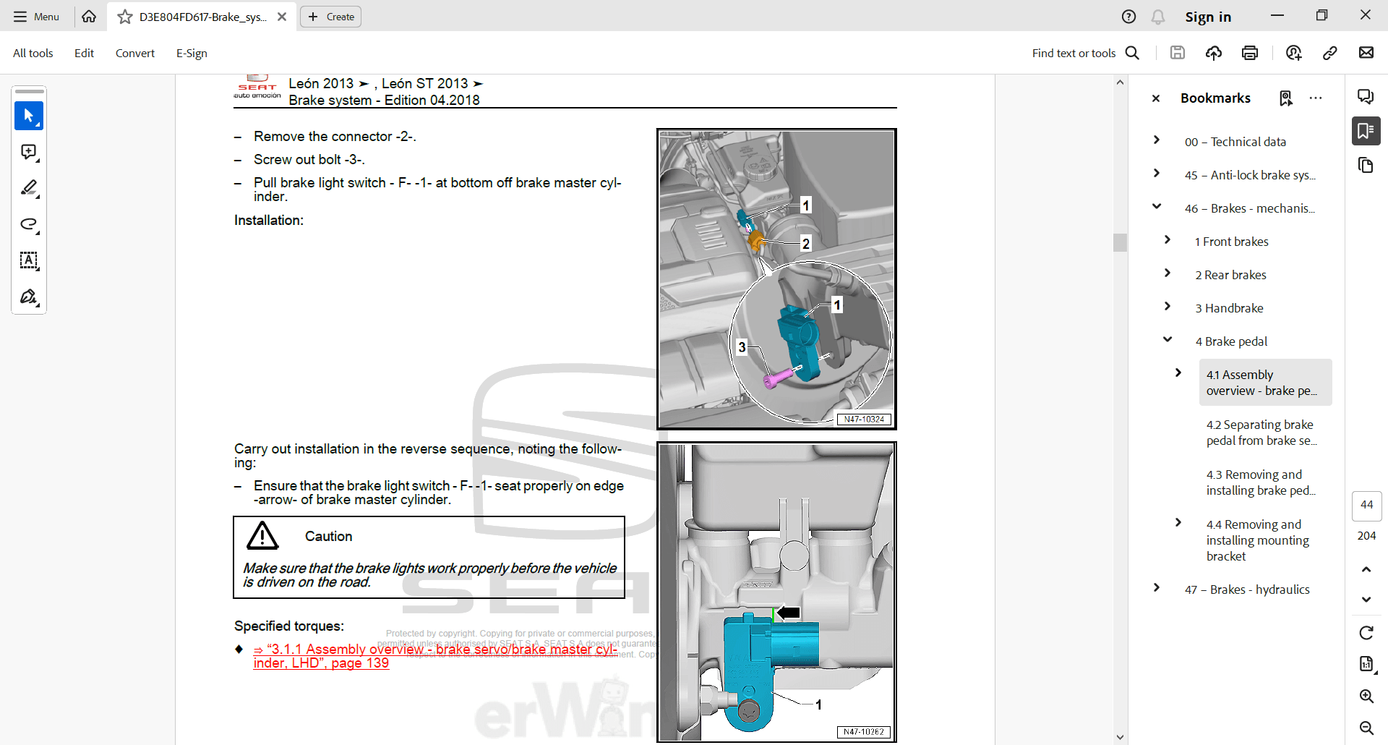The width and height of the screenshot is (1388, 745).
Task: Click the save file icon
Action: tap(1178, 53)
